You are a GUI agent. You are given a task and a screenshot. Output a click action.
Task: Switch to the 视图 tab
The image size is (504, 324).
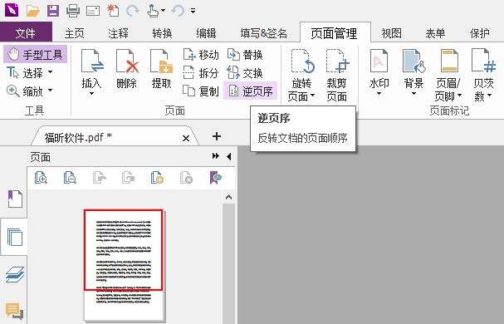pos(392,33)
